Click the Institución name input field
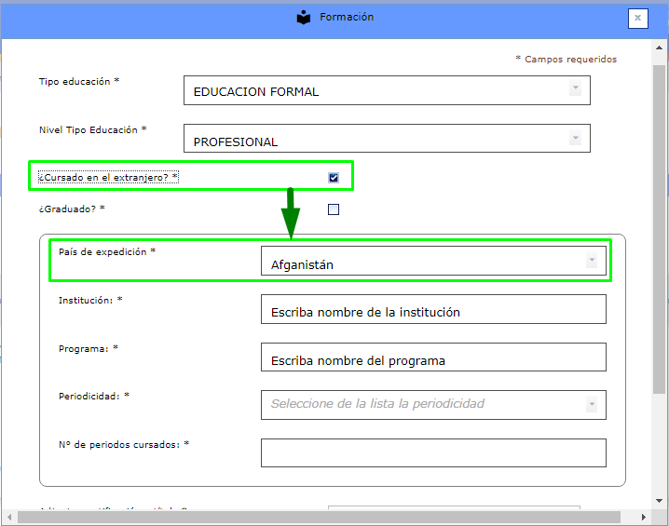Viewport: 669px width, 526px height. [433, 310]
